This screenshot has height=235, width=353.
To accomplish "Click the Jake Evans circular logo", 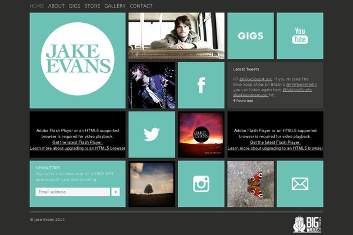I will pos(78,59).
